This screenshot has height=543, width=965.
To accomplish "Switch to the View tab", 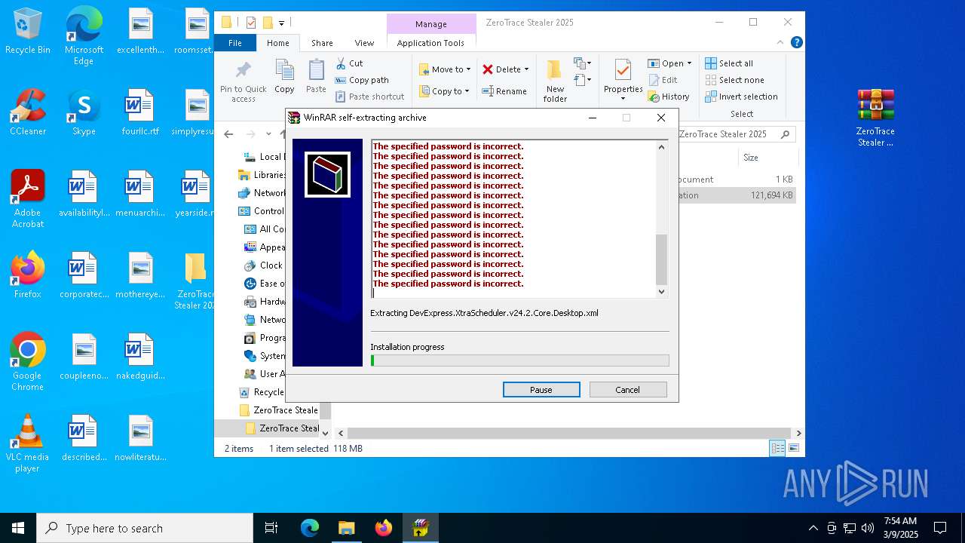I will [364, 43].
